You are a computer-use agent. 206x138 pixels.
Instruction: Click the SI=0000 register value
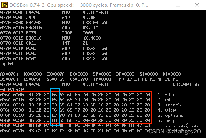tap(149, 74)
